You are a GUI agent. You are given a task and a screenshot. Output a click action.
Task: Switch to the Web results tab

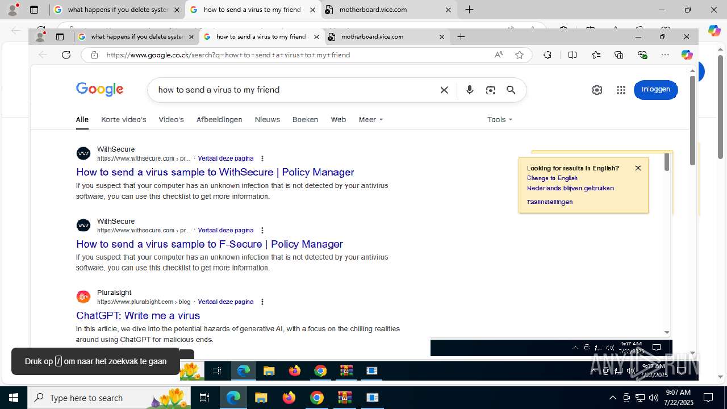[x=339, y=119]
